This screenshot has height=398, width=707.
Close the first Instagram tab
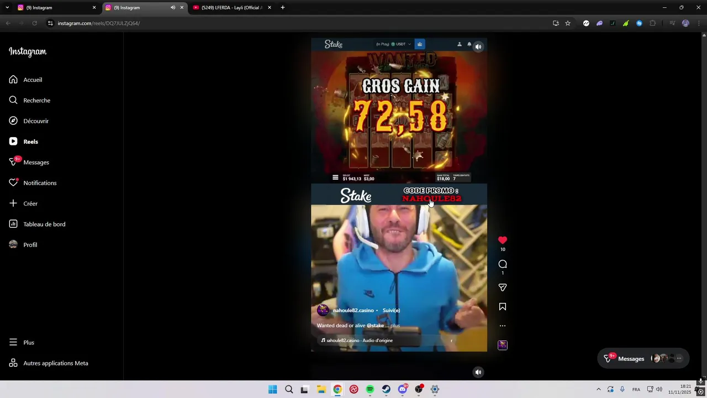(x=94, y=8)
